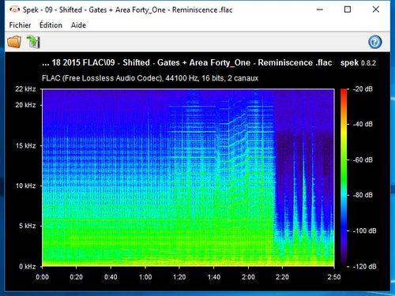Click the 2:50 time label
395x296 pixels.
[334, 277]
